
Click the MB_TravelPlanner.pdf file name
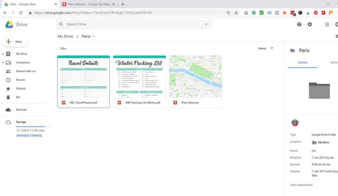(x=83, y=102)
